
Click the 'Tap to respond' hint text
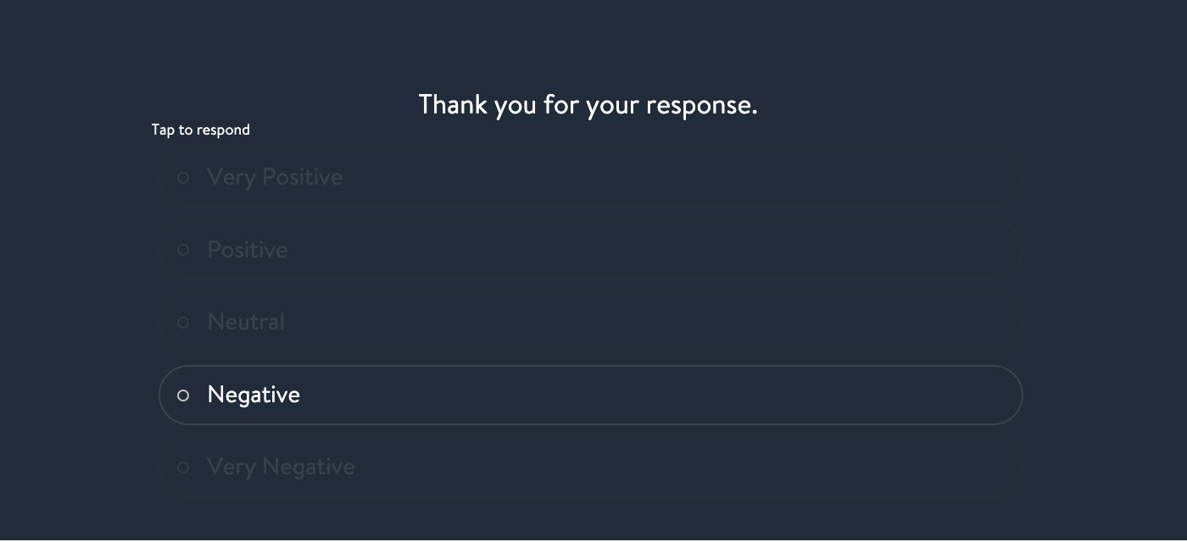[x=201, y=130]
